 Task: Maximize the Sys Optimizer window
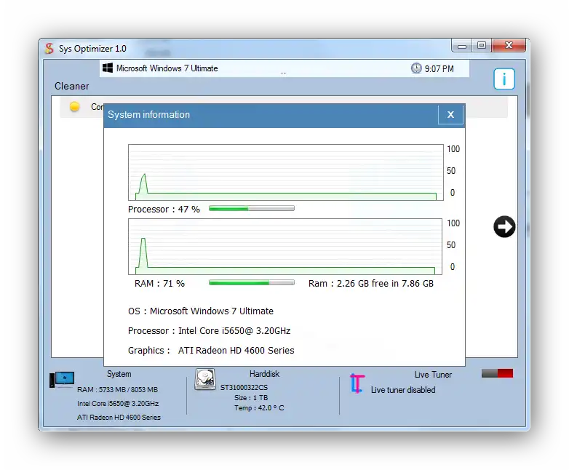[482, 45]
